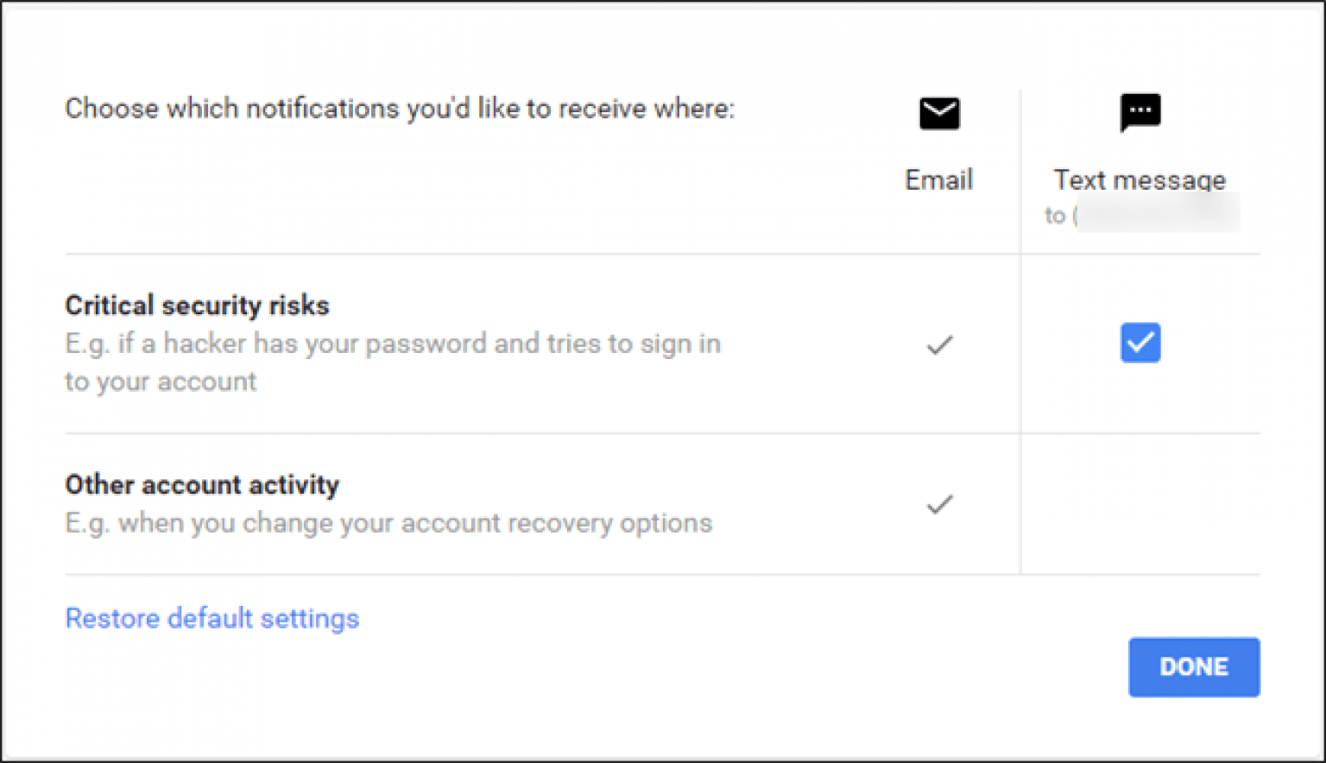Click the Text message speech bubble icon
The image size is (1326, 763).
pyautogui.click(x=1140, y=112)
